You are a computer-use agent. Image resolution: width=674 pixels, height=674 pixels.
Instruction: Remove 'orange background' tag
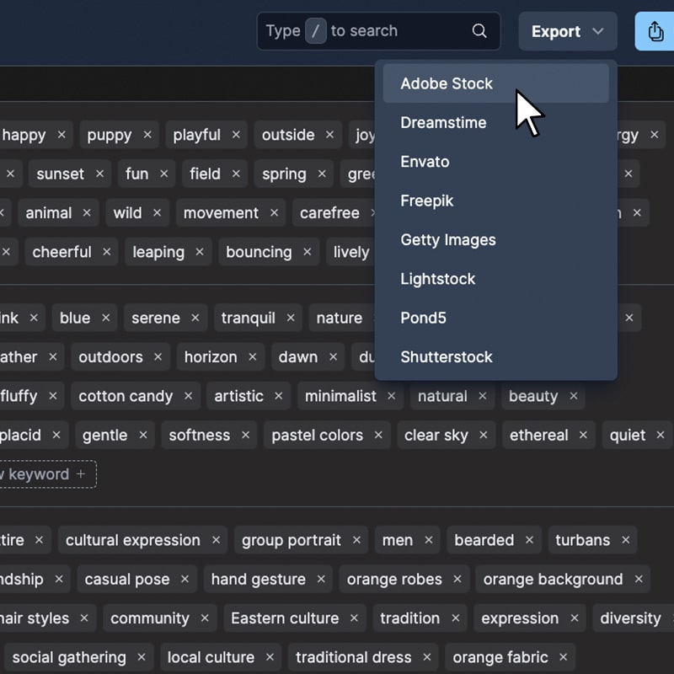(639, 579)
